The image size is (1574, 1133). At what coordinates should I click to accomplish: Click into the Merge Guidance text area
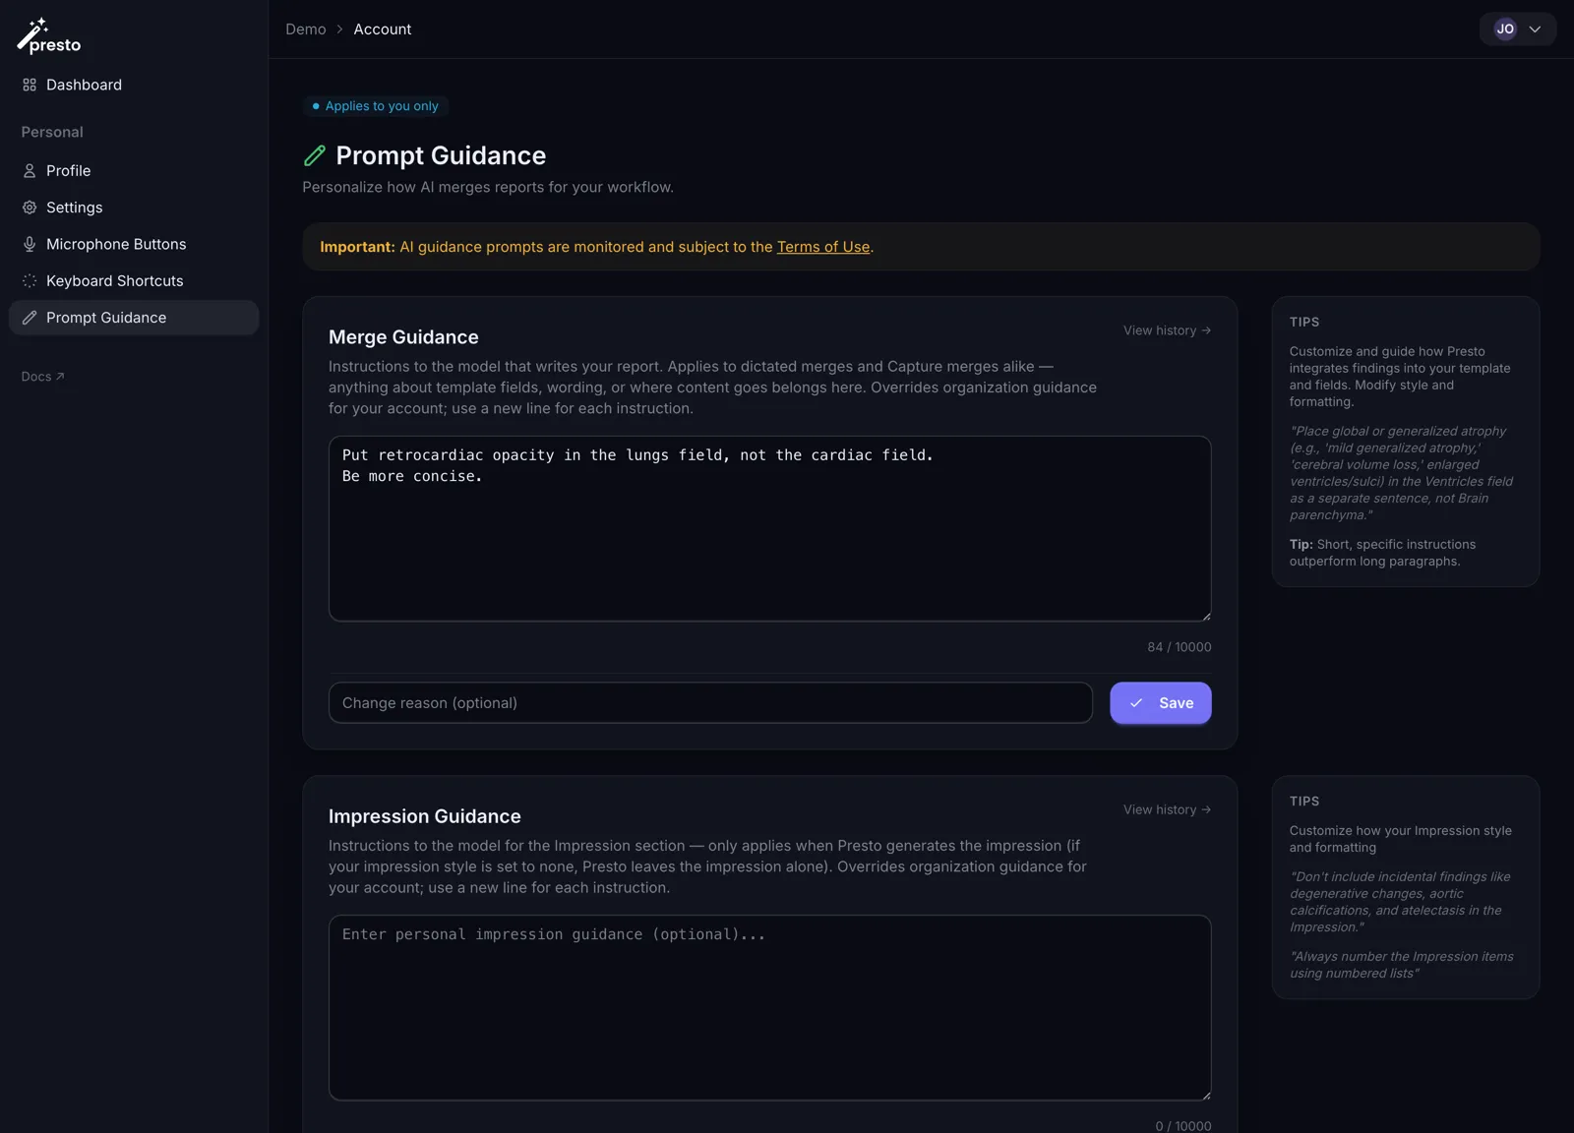pos(769,529)
